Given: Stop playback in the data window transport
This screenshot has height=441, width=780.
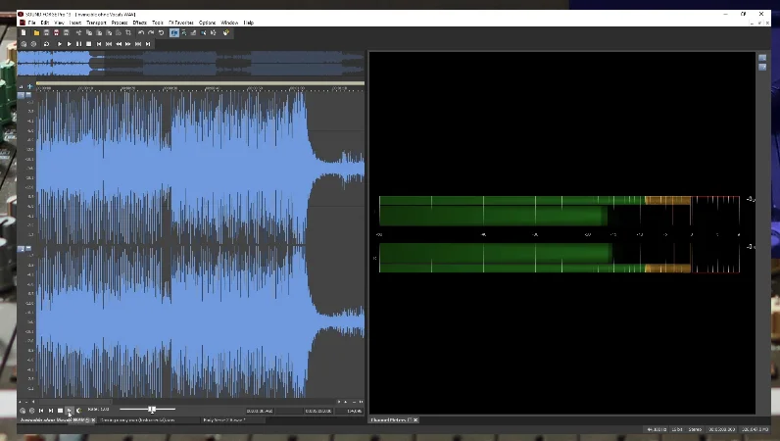Looking at the screenshot, I should click(60, 411).
